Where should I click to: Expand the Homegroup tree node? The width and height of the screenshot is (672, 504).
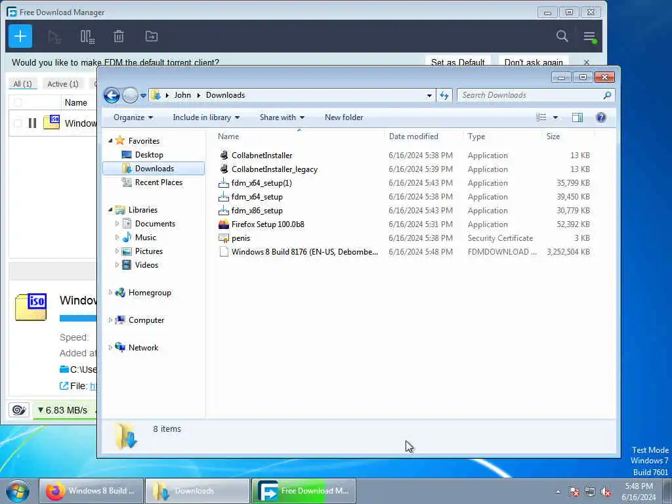click(110, 292)
